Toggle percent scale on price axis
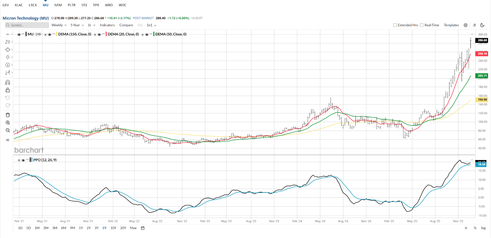This screenshot has height=238, width=491. point(475,228)
